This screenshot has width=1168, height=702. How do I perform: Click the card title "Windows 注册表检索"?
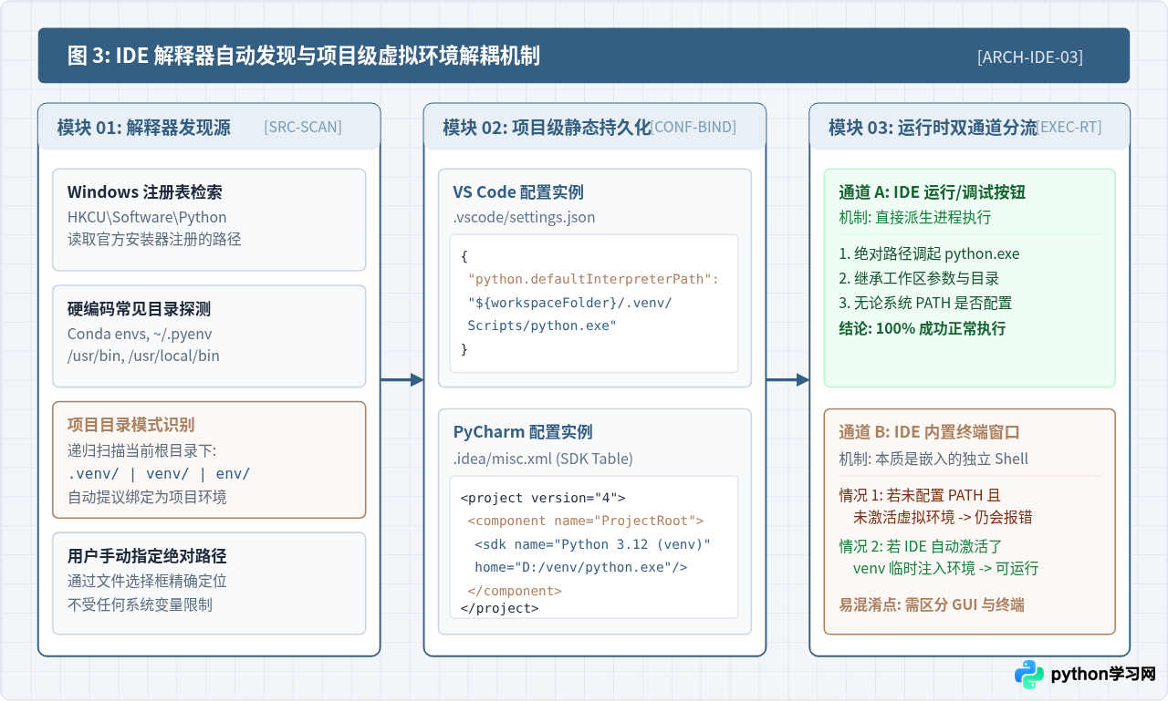[145, 192]
